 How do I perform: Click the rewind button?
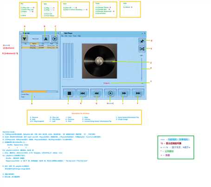pos(96,93)
